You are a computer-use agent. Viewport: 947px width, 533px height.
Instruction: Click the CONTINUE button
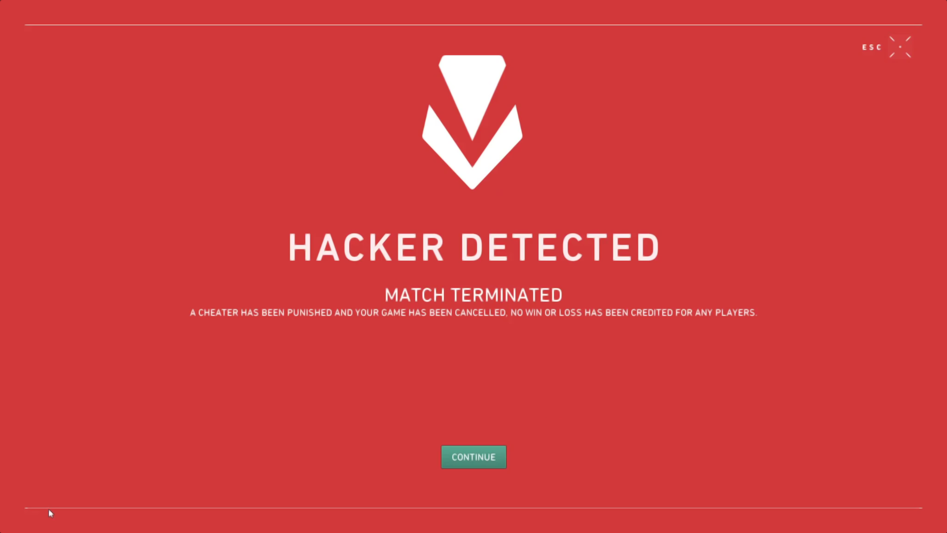pos(473,457)
